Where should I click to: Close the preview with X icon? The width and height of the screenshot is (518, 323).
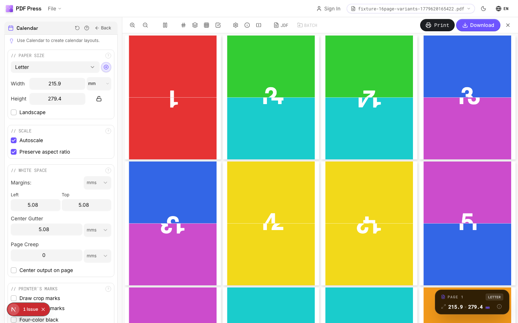pyautogui.click(x=508, y=25)
